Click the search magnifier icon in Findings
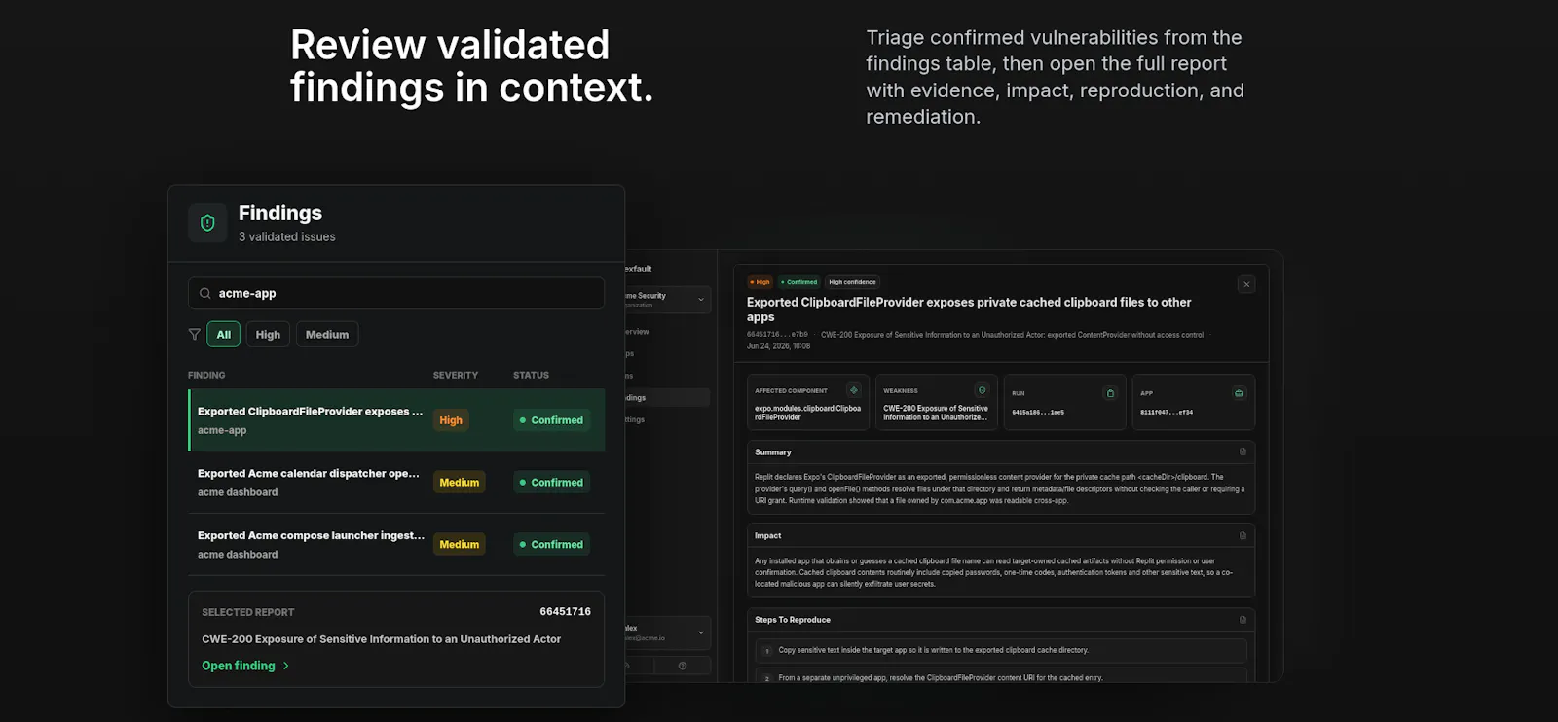 pos(205,293)
